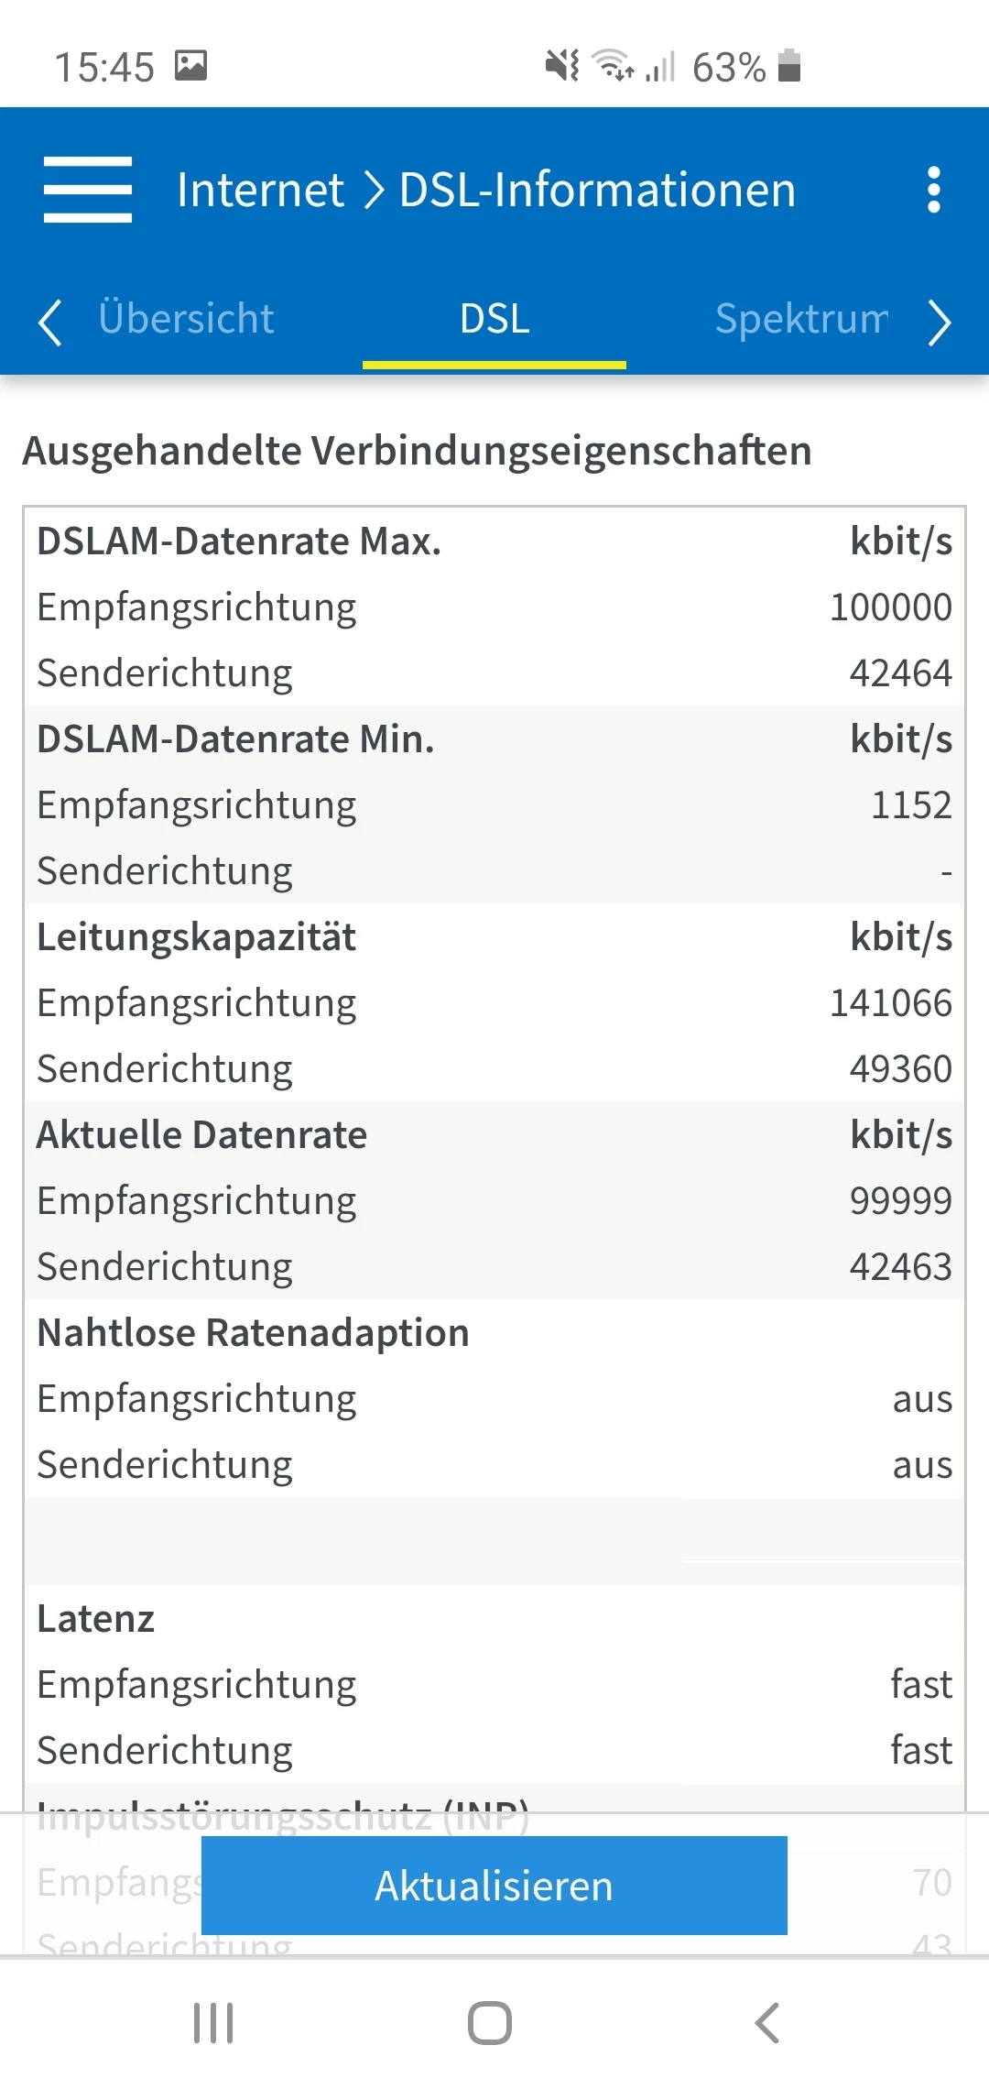The height and width of the screenshot is (2089, 989).
Task: Select the DSL tab
Action: pos(494,319)
